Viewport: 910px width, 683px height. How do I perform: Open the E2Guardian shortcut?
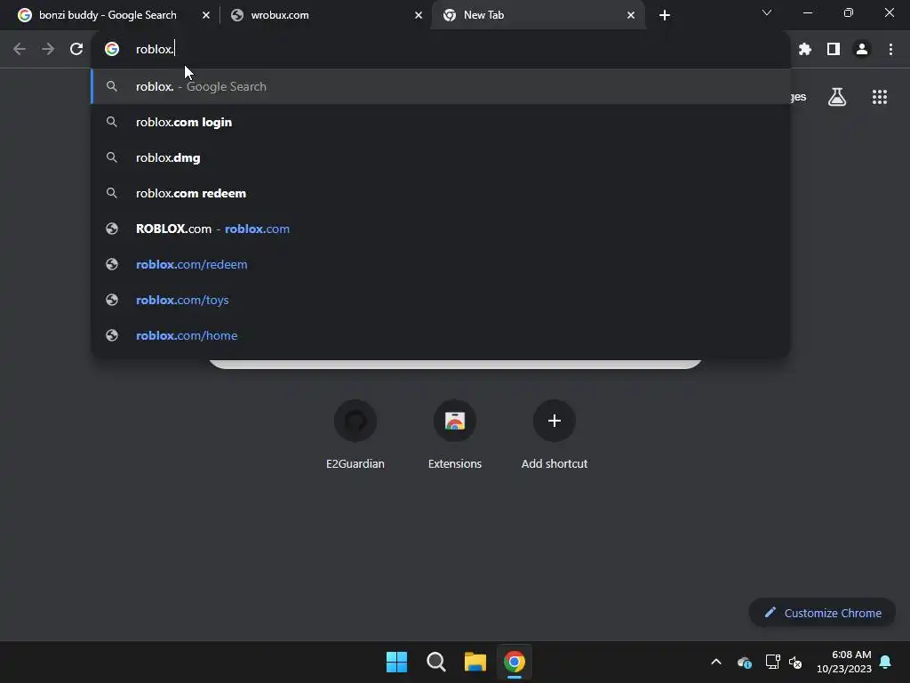click(x=355, y=434)
